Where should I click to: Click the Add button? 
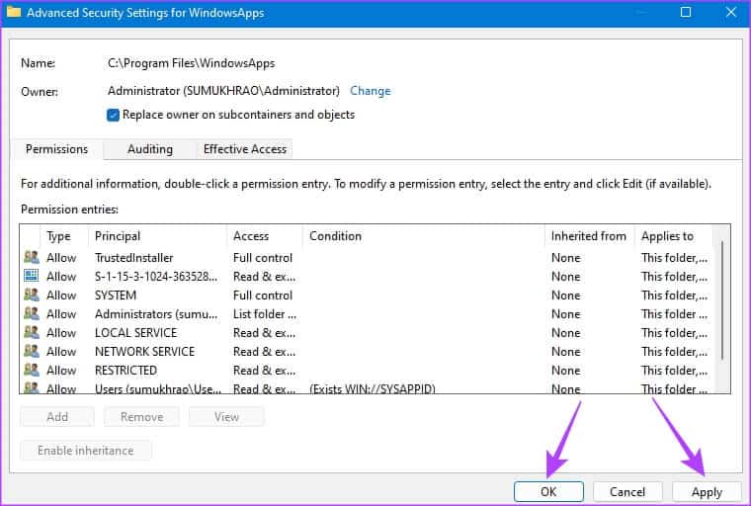pyautogui.click(x=57, y=417)
